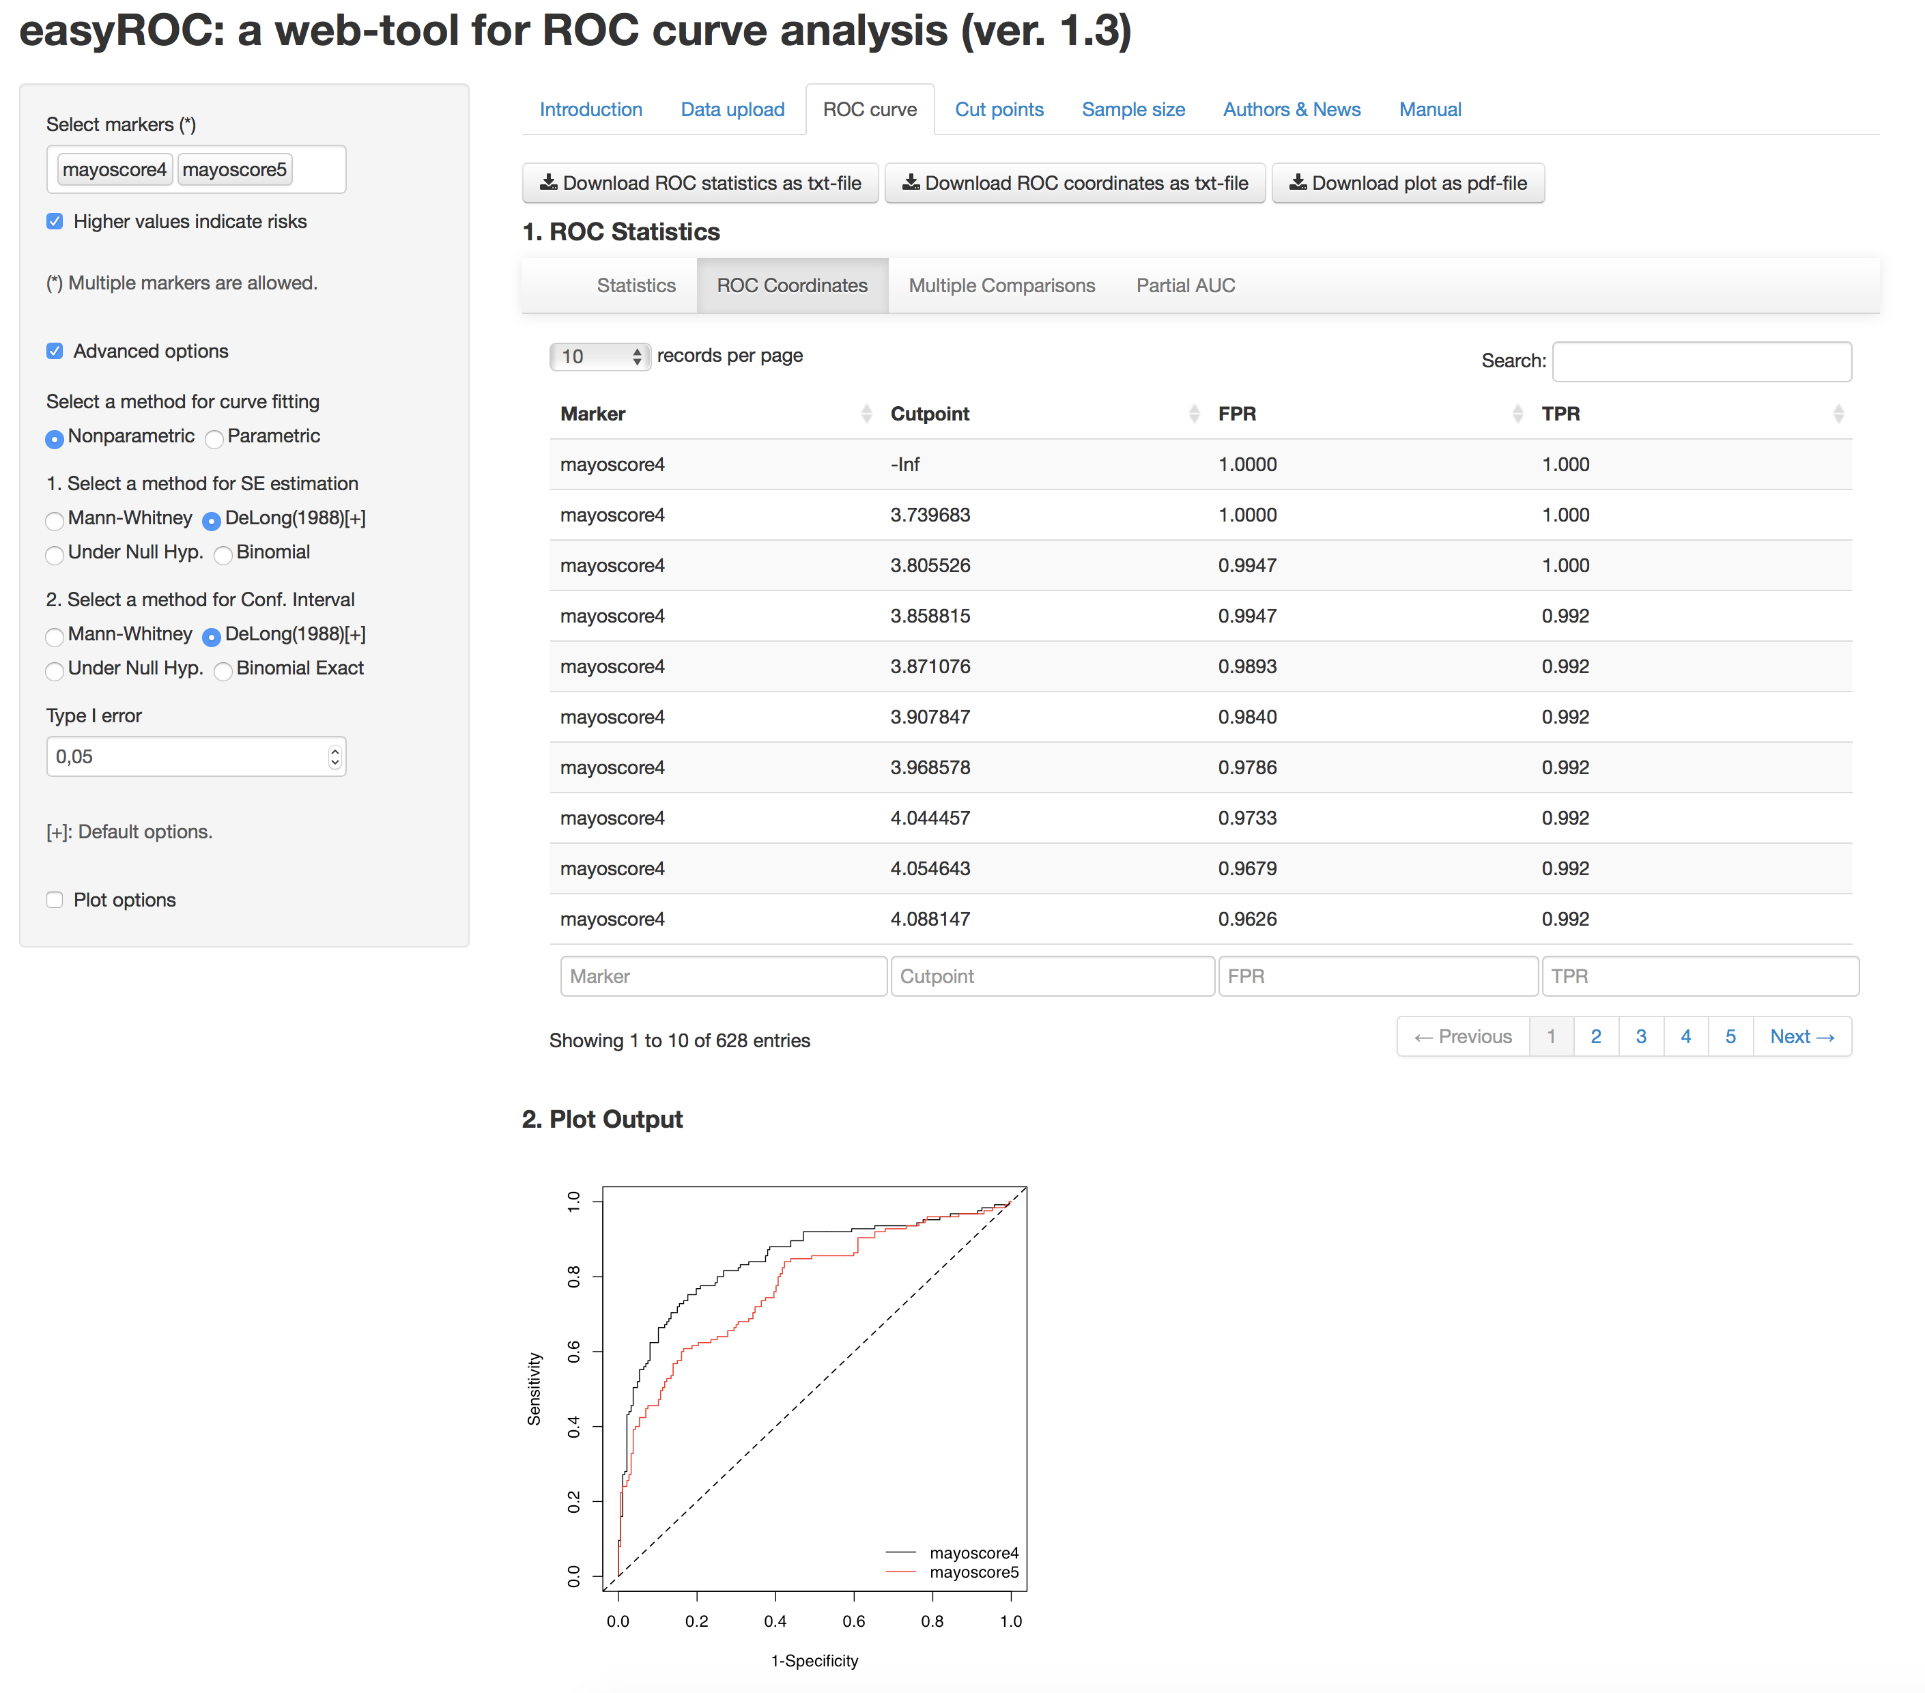Sort the table by the Marker column arrows
The image size is (1925, 1693).
[866, 414]
